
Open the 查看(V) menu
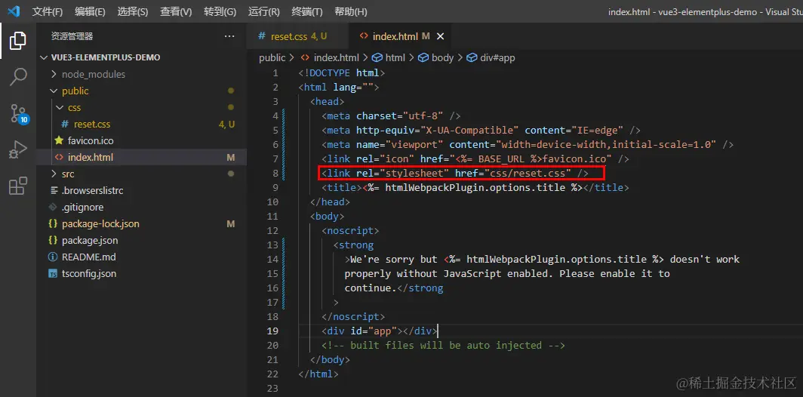[176, 11]
